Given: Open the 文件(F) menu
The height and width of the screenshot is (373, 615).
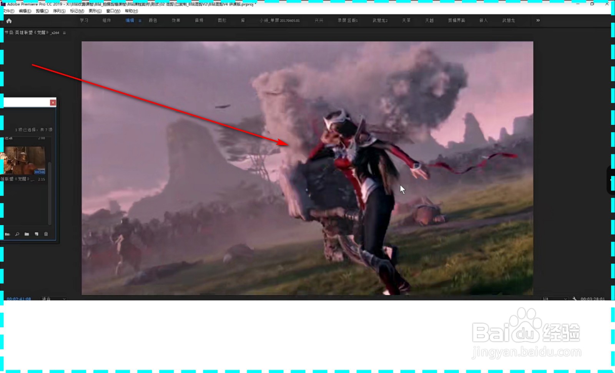Looking at the screenshot, I should tap(8, 11).
